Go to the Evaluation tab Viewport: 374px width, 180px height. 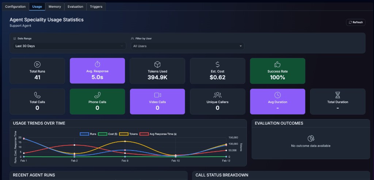tap(75, 7)
